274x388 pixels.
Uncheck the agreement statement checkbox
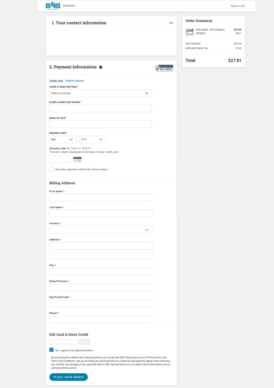tap(51, 350)
